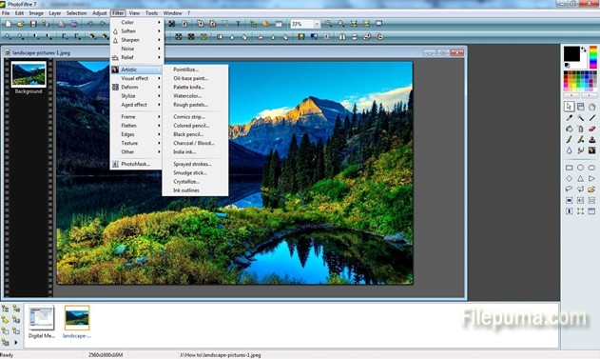Click the New document toolbar icon
The height and width of the screenshot is (359, 600).
coord(8,24)
